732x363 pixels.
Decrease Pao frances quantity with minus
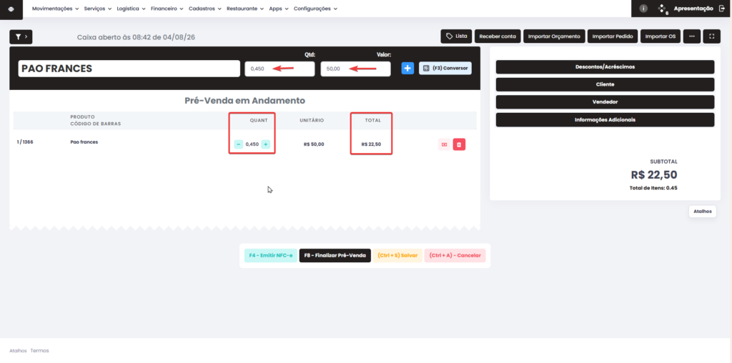(239, 144)
